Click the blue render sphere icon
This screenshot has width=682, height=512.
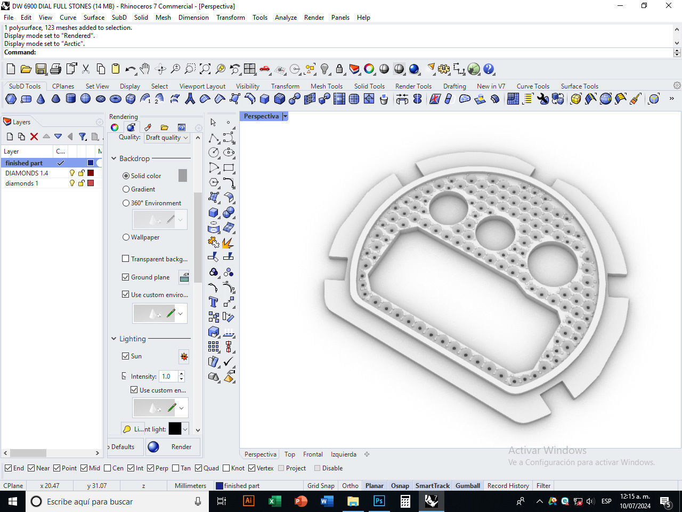click(414, 69)
